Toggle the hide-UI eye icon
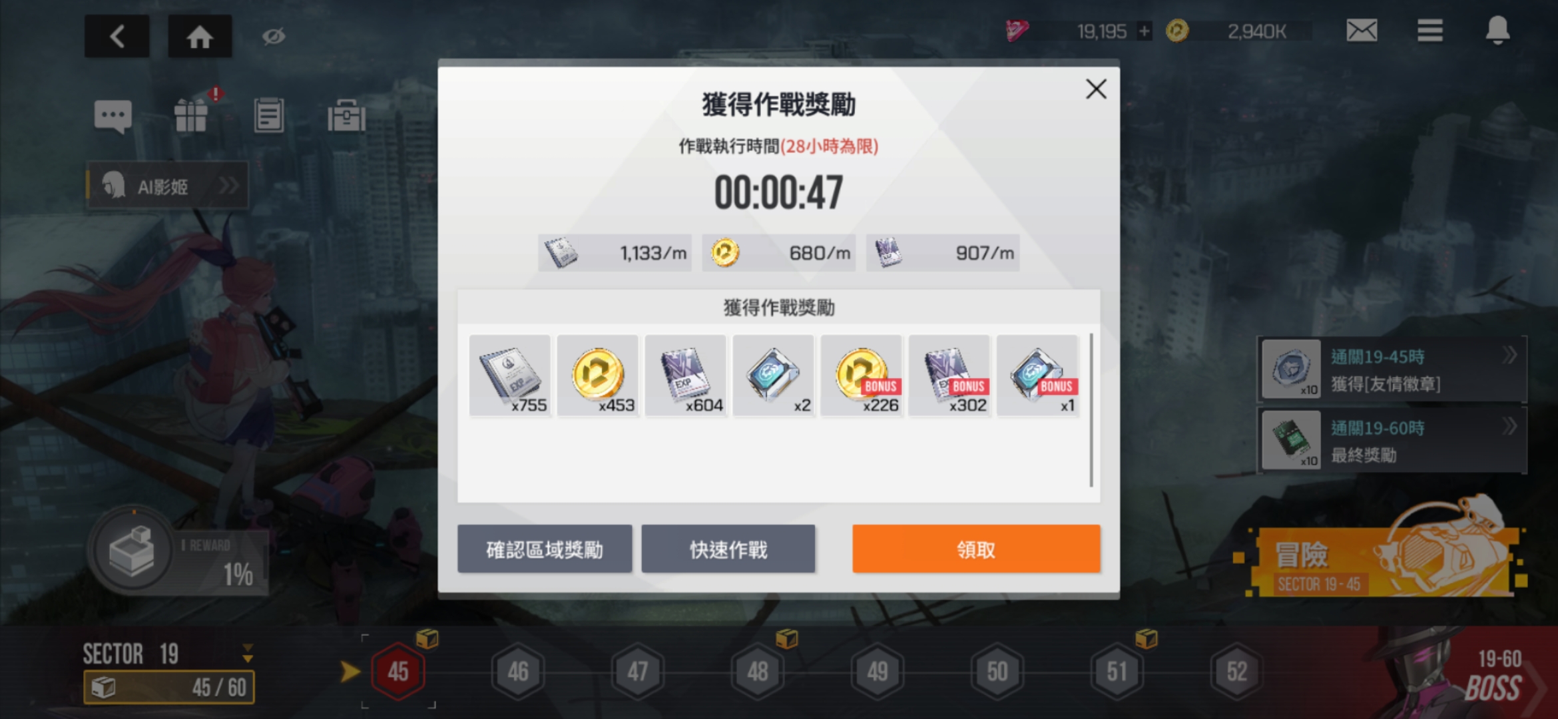1558x719 pixels. pyautogui.click(x=274, y=36)
